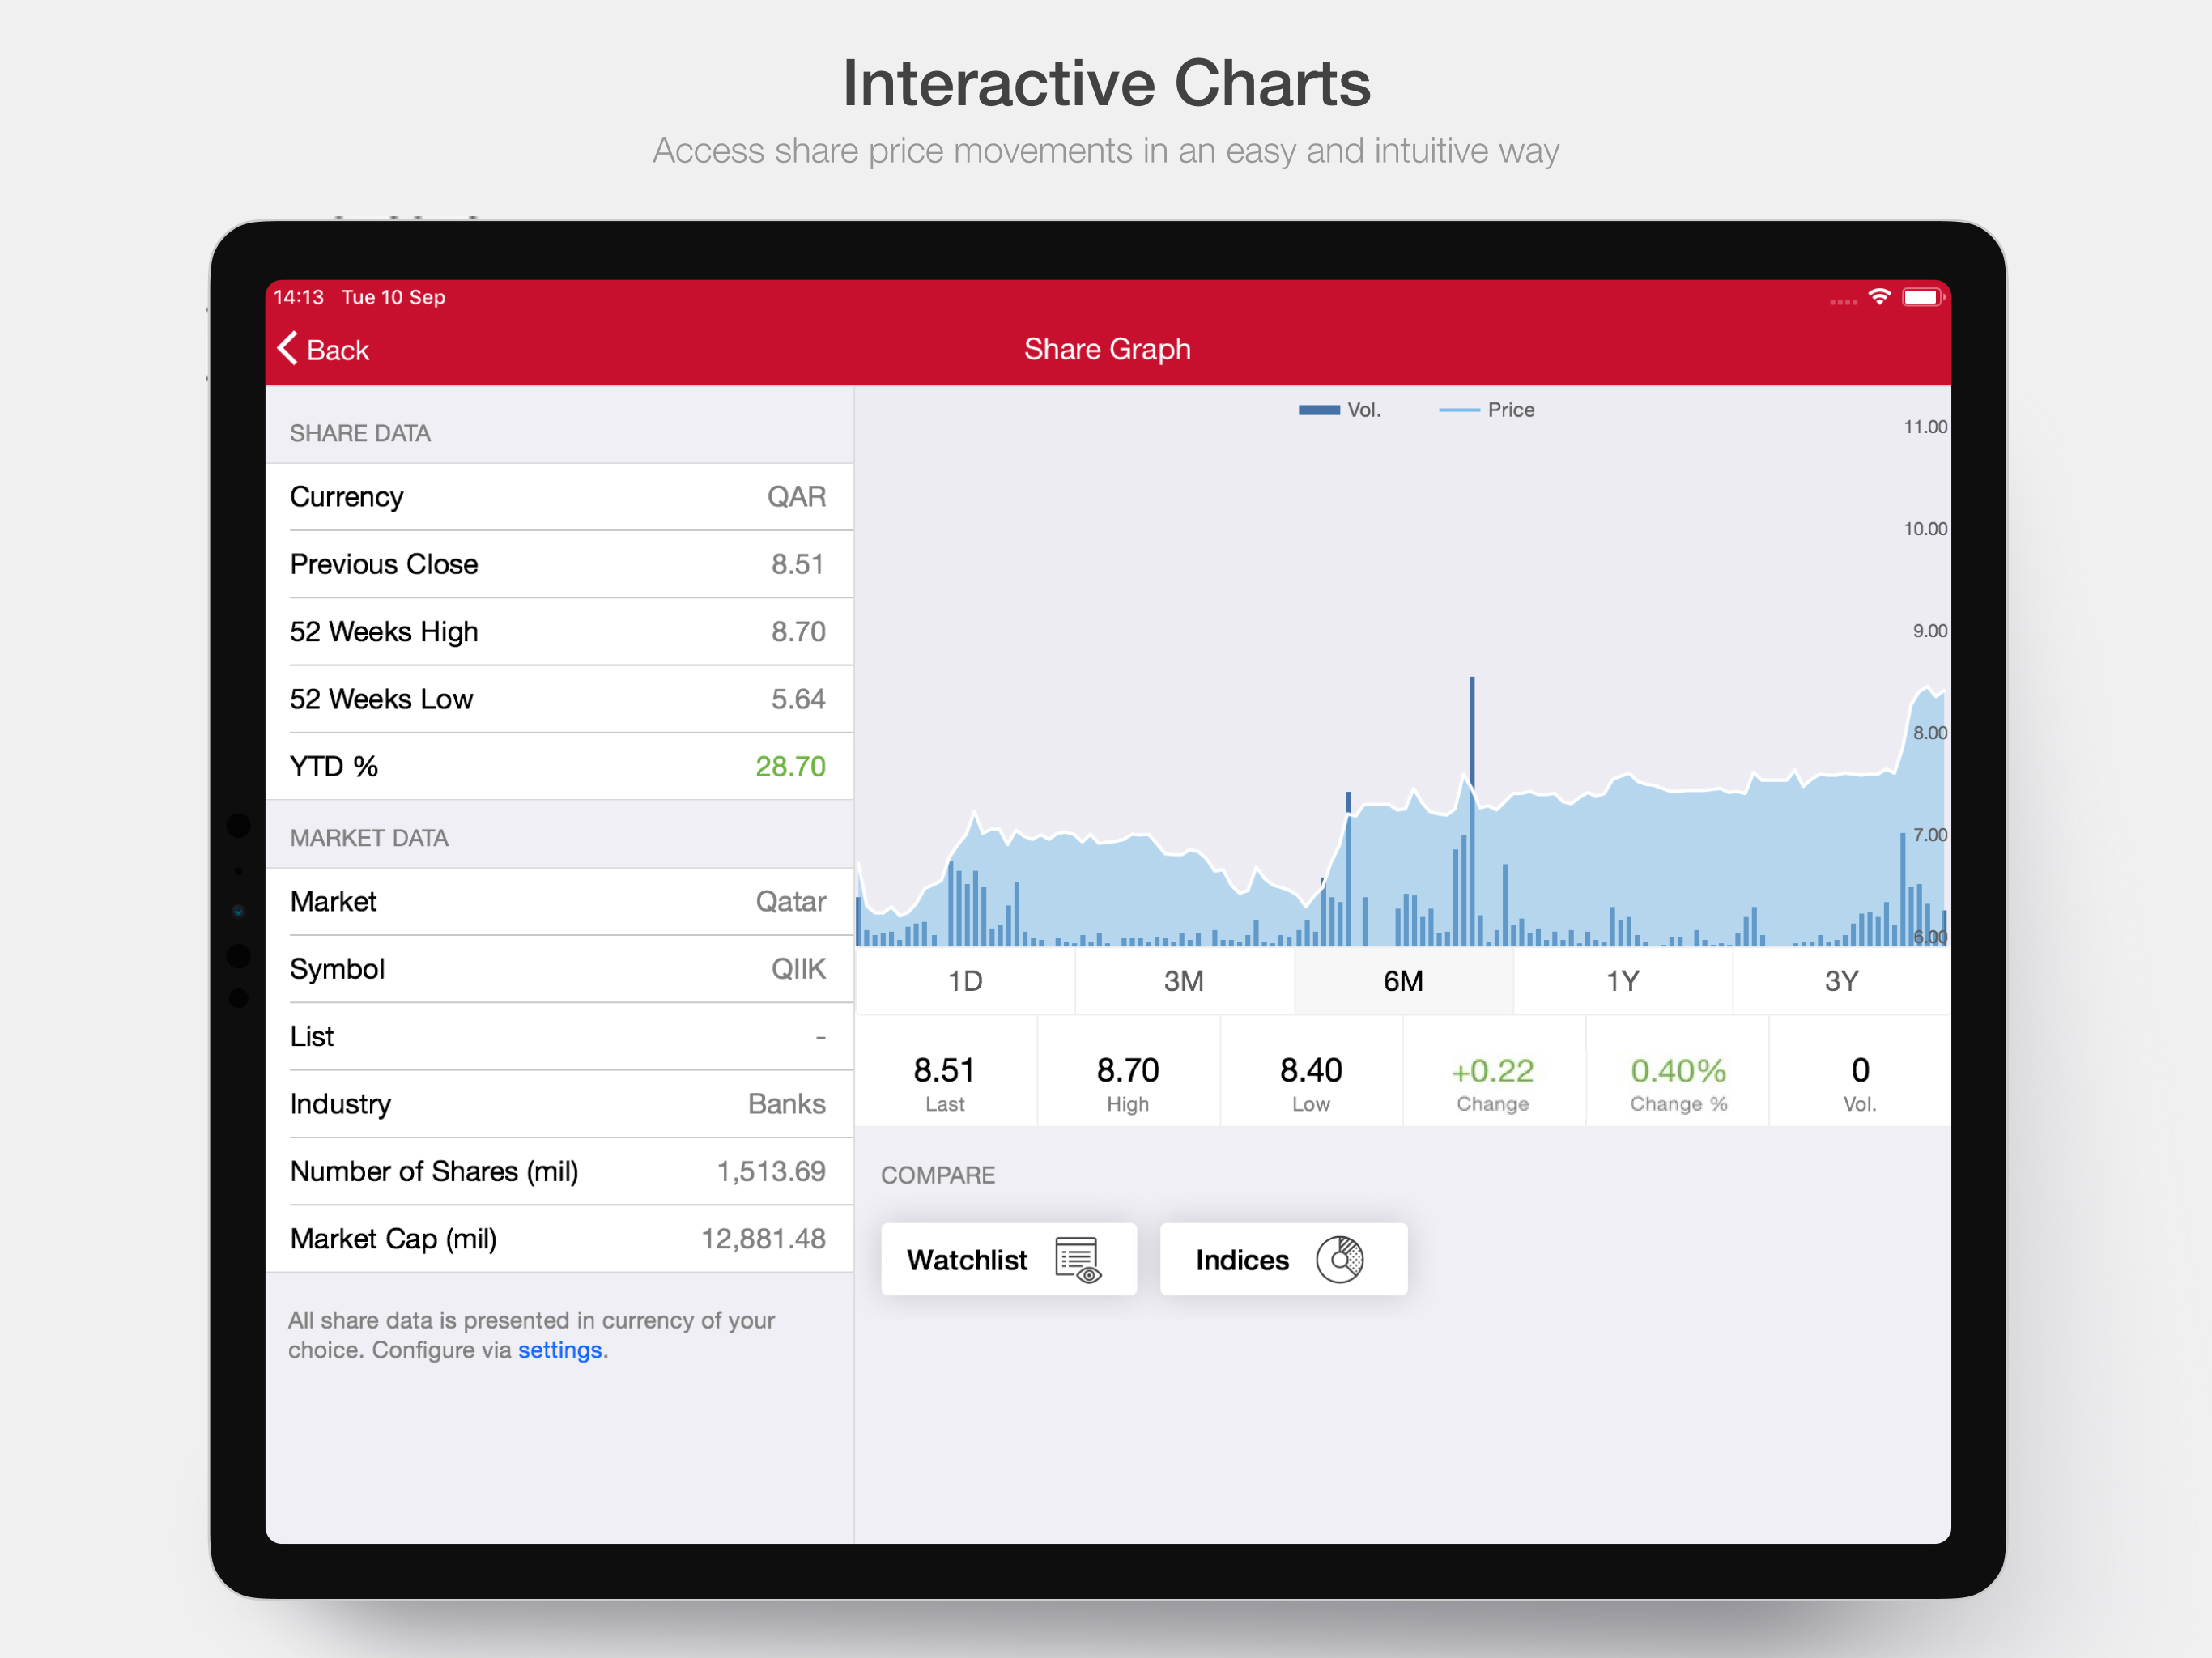The height and width of the screenshot is (1658, 2212).
Task: Tap the 14:13 clock in status bar
Action: (299, 297)
